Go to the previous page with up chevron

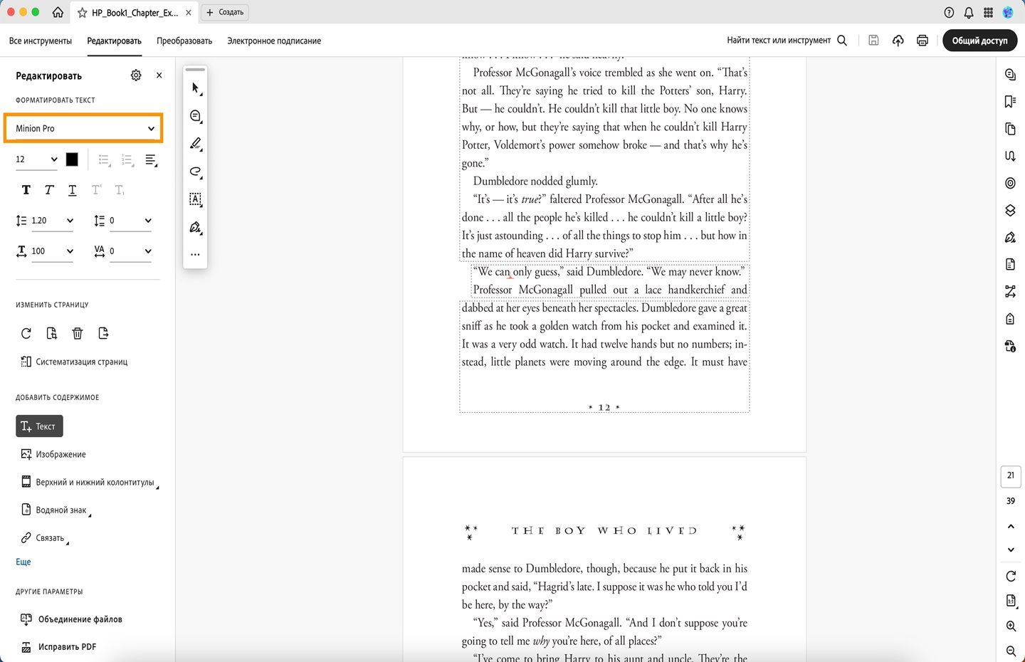click(x=1011, y=526)
